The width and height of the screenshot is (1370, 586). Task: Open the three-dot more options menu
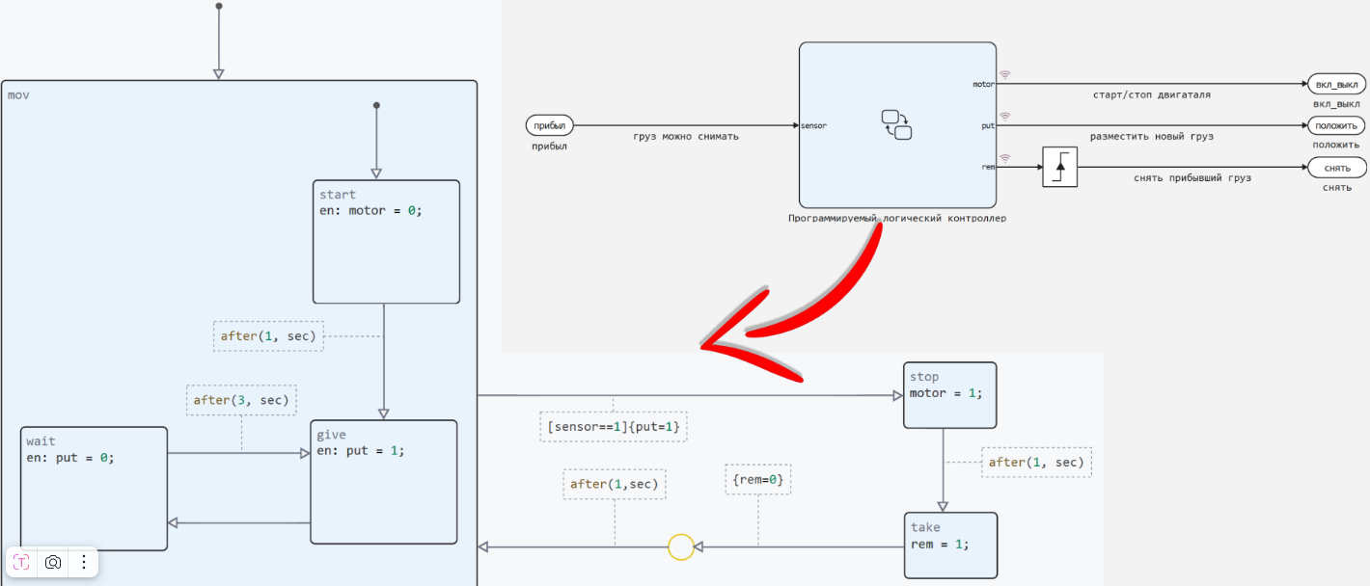pyautogui.click(x=84, y=562)
